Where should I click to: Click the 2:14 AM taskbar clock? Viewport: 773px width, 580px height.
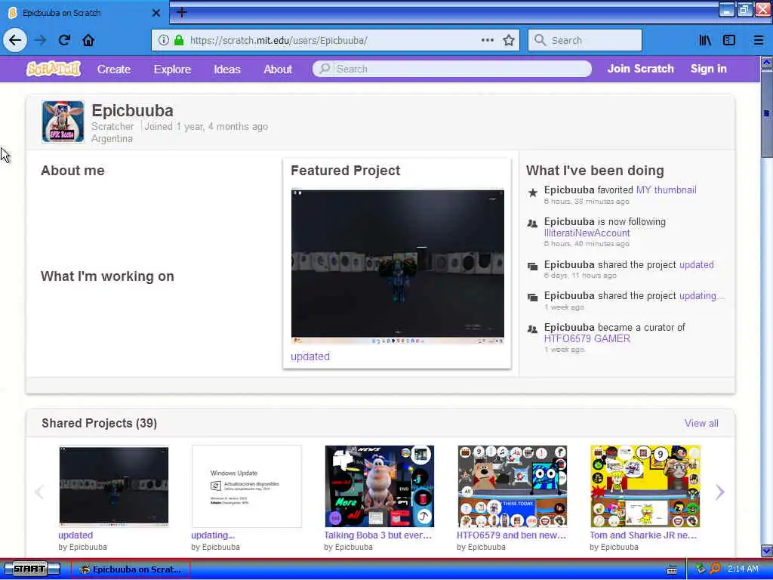(743, 569)
